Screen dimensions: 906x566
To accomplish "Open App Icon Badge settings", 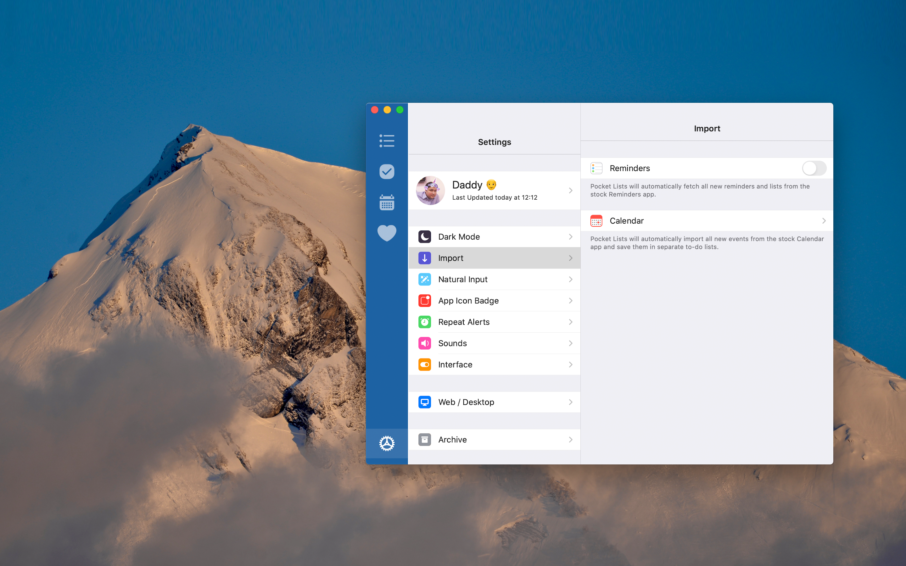I will pyautogui.click(x=494, y=301).
